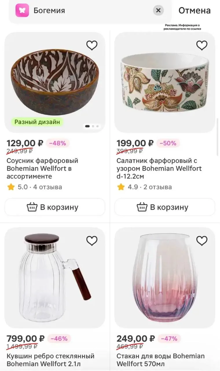The width and height of the screenshot is (220, 371).
Task: Open the pink butterfly app logo
Action: click(x=22, y=10)
